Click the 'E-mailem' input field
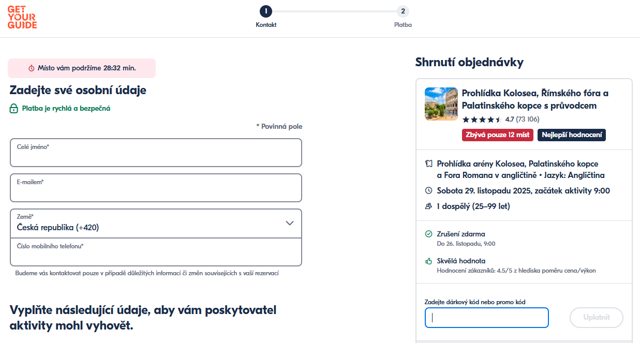Viewport: 640px width, 343px height. [x=155, y=188]
